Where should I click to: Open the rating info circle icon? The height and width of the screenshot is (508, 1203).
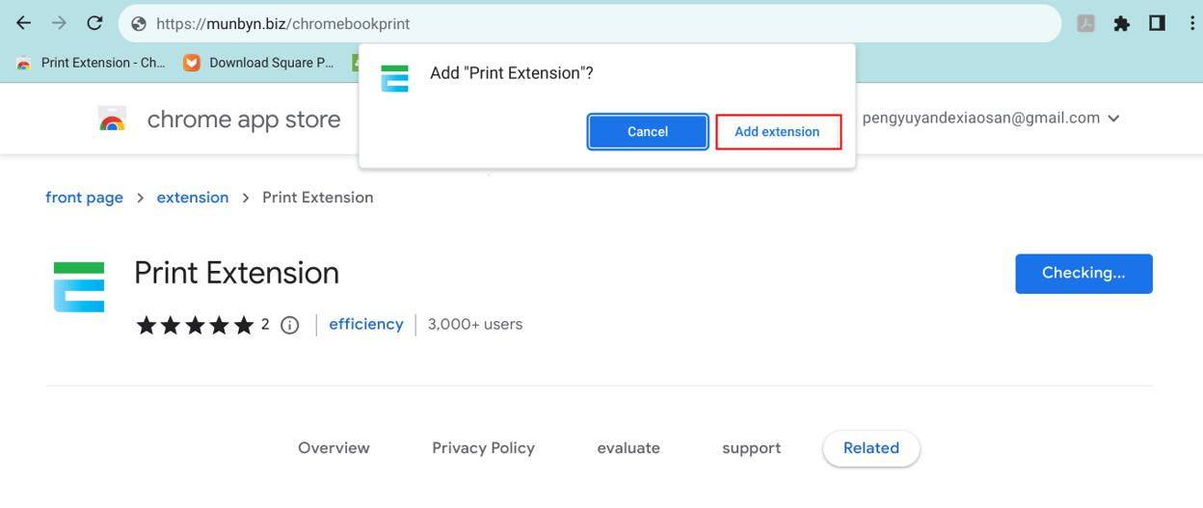289,325
